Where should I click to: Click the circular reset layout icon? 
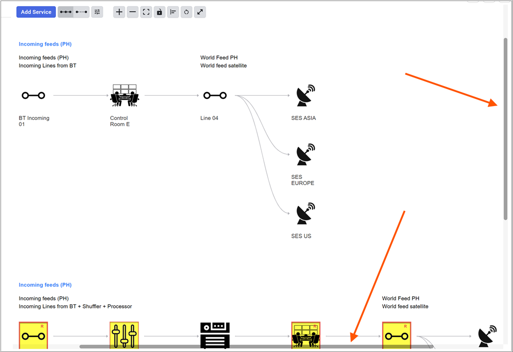187,12
